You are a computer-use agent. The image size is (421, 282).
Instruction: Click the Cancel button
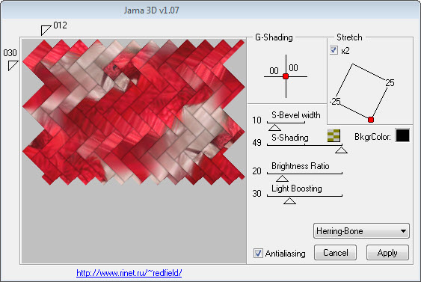(335, 253)
